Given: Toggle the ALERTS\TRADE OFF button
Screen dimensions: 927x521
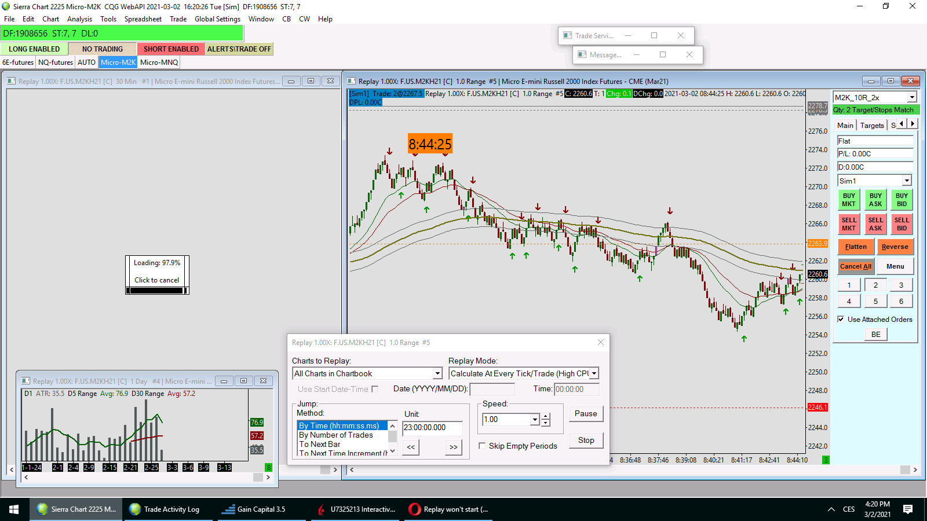Looking at the screenshot, I should click(x=239, y=49).
